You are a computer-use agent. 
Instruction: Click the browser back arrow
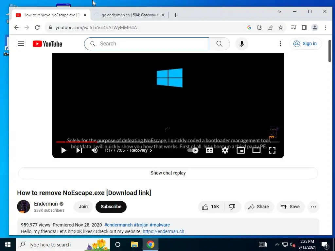point(16,27)
